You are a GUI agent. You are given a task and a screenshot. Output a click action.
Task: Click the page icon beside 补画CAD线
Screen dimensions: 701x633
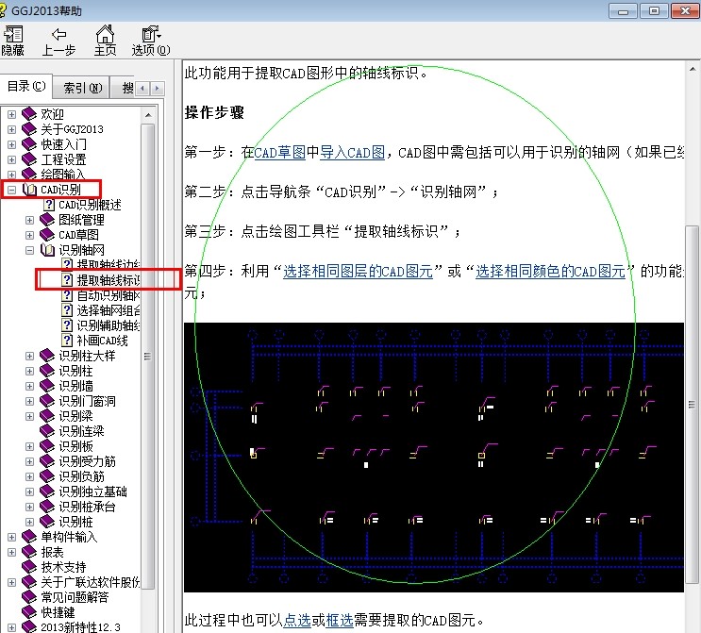tap(67, 341)
